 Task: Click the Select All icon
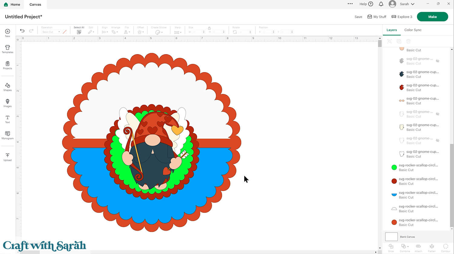pyautogui.click(x=79, y=32)
